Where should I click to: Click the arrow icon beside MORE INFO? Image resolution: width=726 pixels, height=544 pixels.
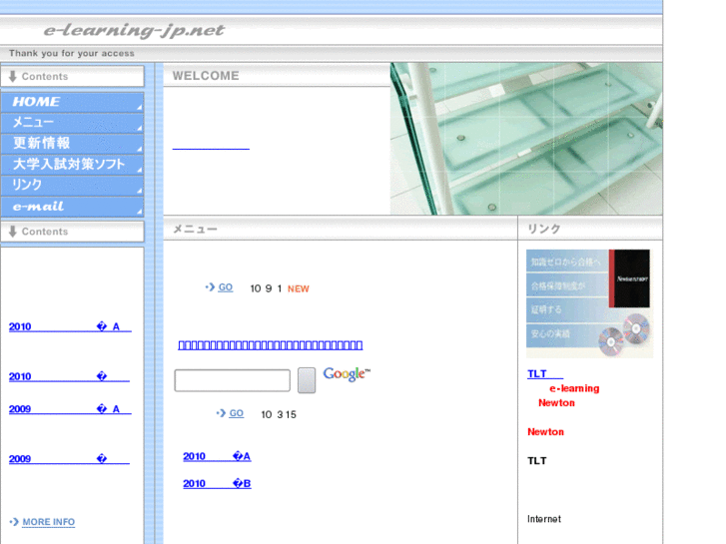14,522
